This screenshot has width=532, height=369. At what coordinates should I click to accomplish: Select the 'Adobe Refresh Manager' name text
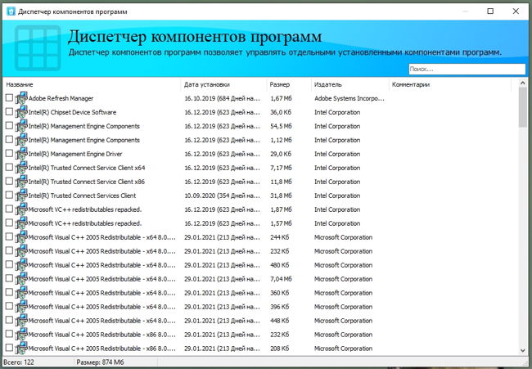pyautogui.click(x=61, y=99)
